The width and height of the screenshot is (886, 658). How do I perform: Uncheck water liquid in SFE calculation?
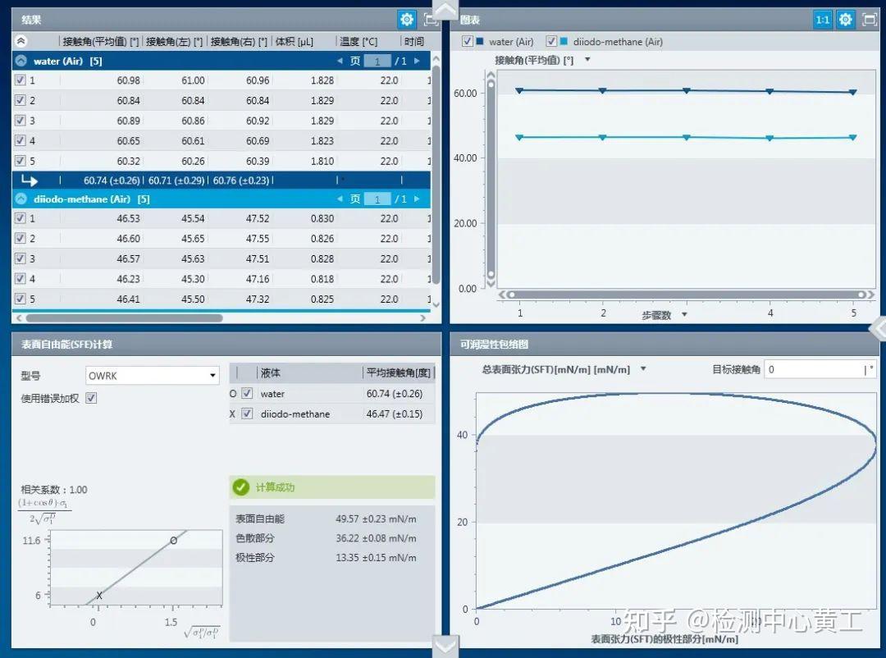point(247,394)
